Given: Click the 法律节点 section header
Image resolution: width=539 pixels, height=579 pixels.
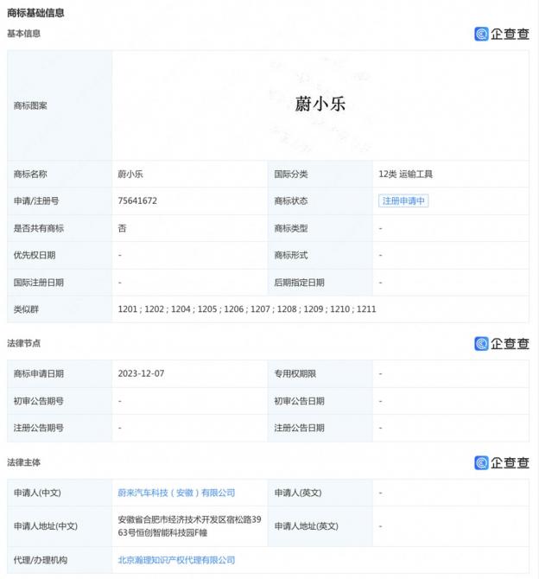Looking at the screenshot, I should pyautogui.click(x=24, y=343).
